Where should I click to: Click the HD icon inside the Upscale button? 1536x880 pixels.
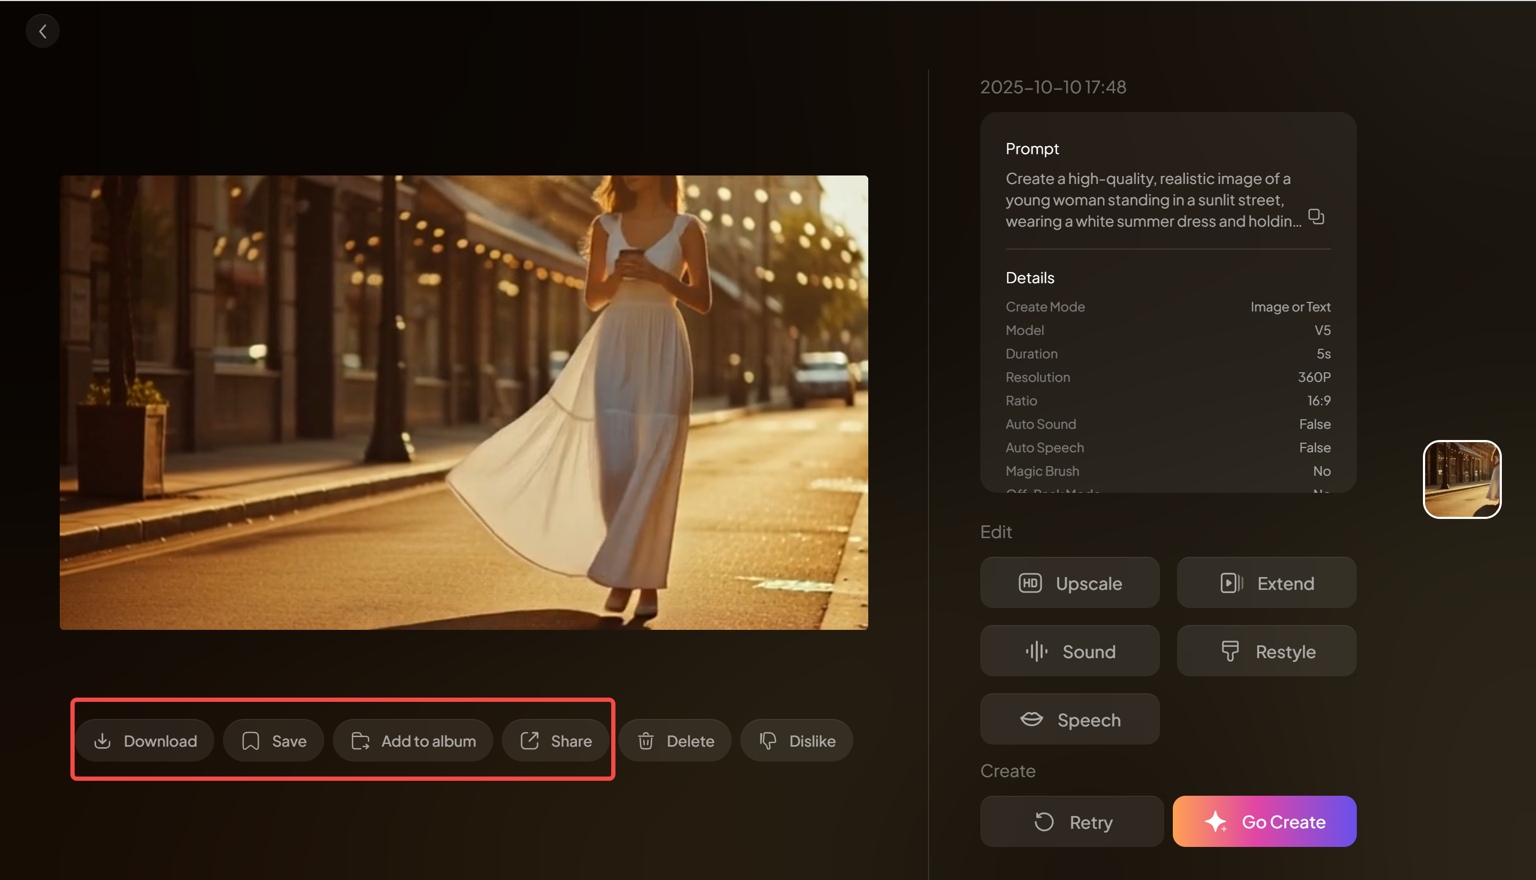[x=1030, y=582]
